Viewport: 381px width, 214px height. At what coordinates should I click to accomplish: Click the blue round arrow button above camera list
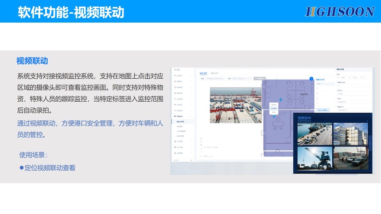click(311, 79)
